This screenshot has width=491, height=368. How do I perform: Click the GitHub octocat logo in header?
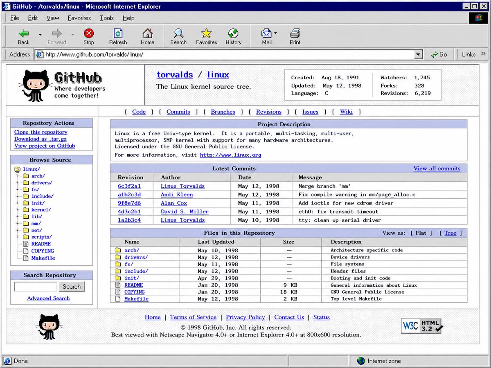point(36,85)
